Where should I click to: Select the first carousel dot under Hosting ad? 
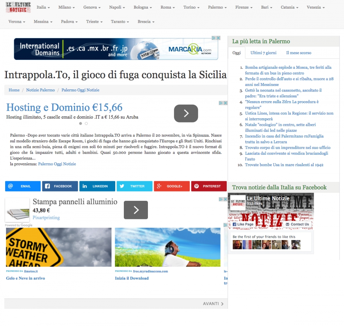[x=80, y=123]
